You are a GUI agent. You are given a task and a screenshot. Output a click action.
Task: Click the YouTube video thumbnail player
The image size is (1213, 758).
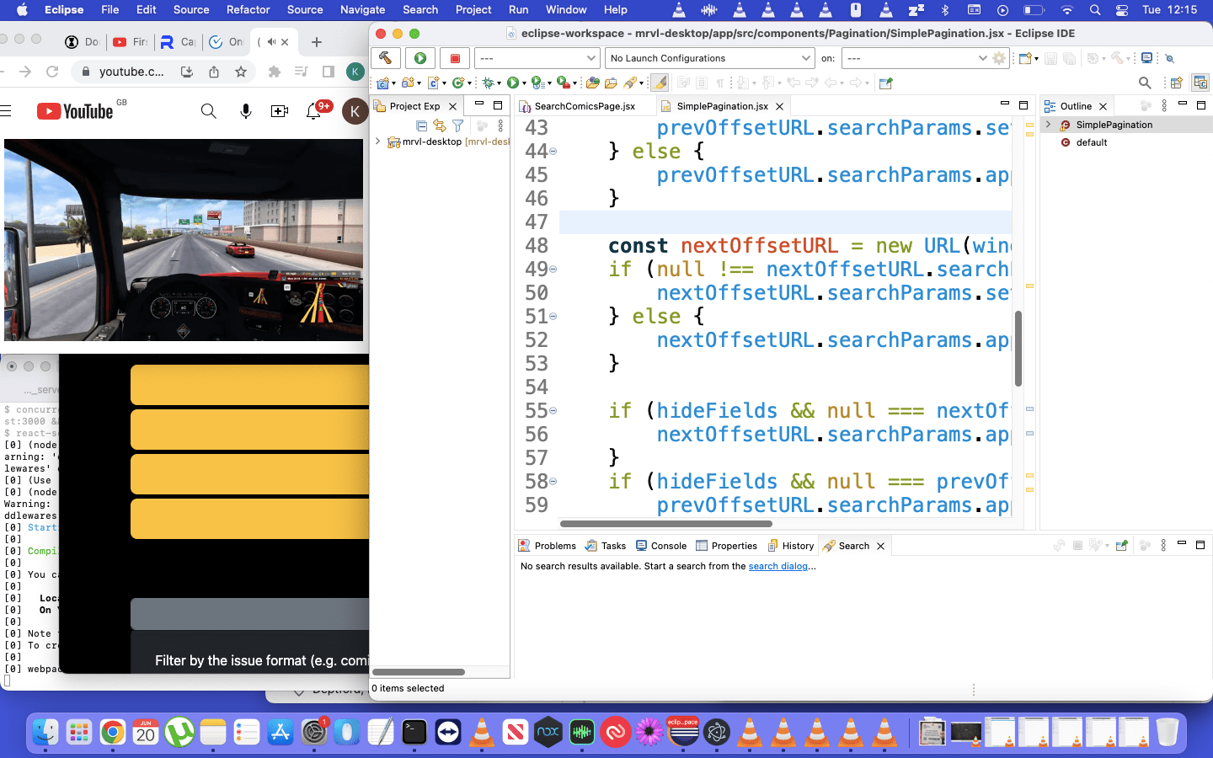point(184,240)
